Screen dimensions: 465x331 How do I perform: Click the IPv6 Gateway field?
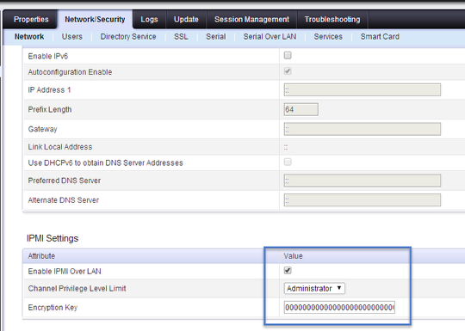[362, 129]
